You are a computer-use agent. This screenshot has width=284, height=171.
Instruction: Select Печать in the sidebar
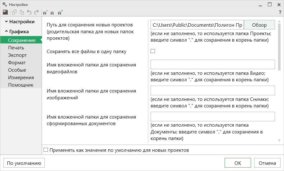point(16,48)
